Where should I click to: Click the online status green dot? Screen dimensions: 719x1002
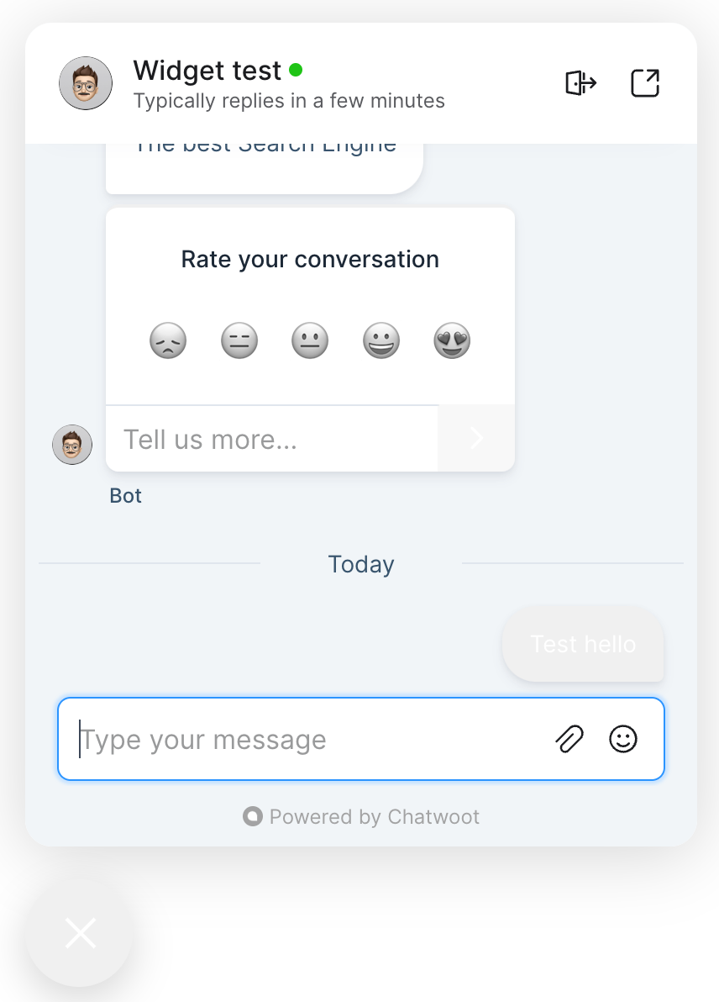click(x=296, y=71)
